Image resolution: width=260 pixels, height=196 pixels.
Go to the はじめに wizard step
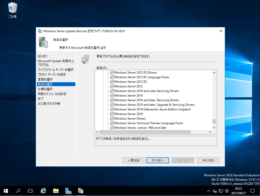click(43, 56)
